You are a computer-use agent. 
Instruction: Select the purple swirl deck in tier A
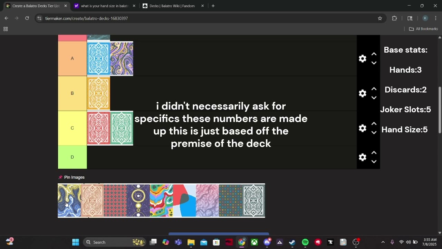122,58
